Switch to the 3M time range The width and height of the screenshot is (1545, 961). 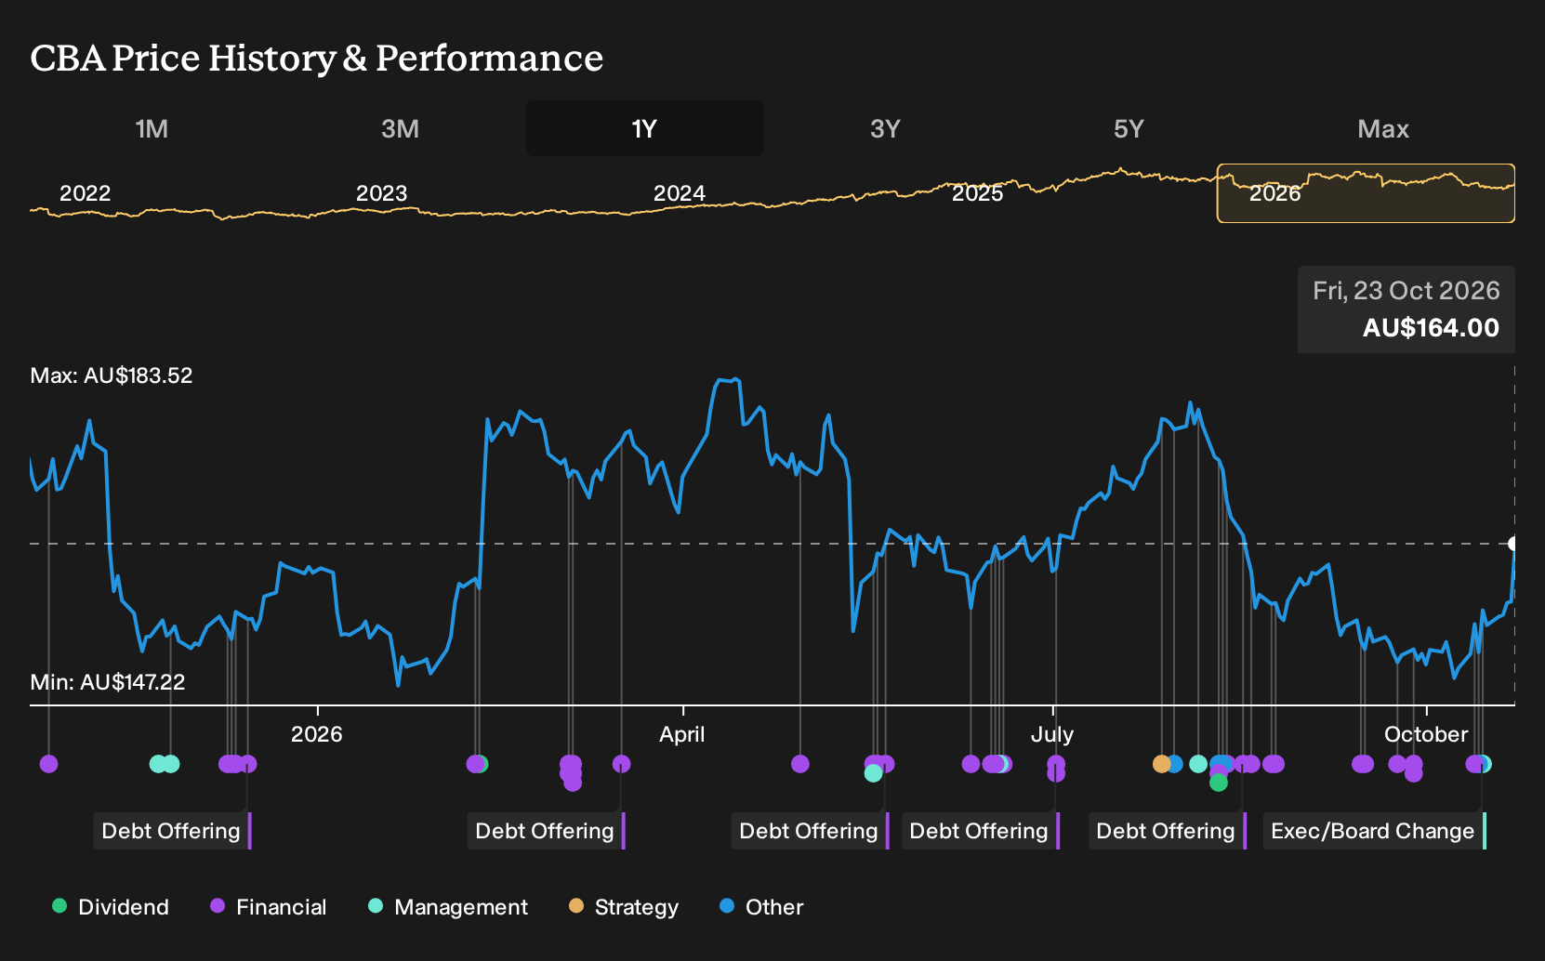(400, 128)
